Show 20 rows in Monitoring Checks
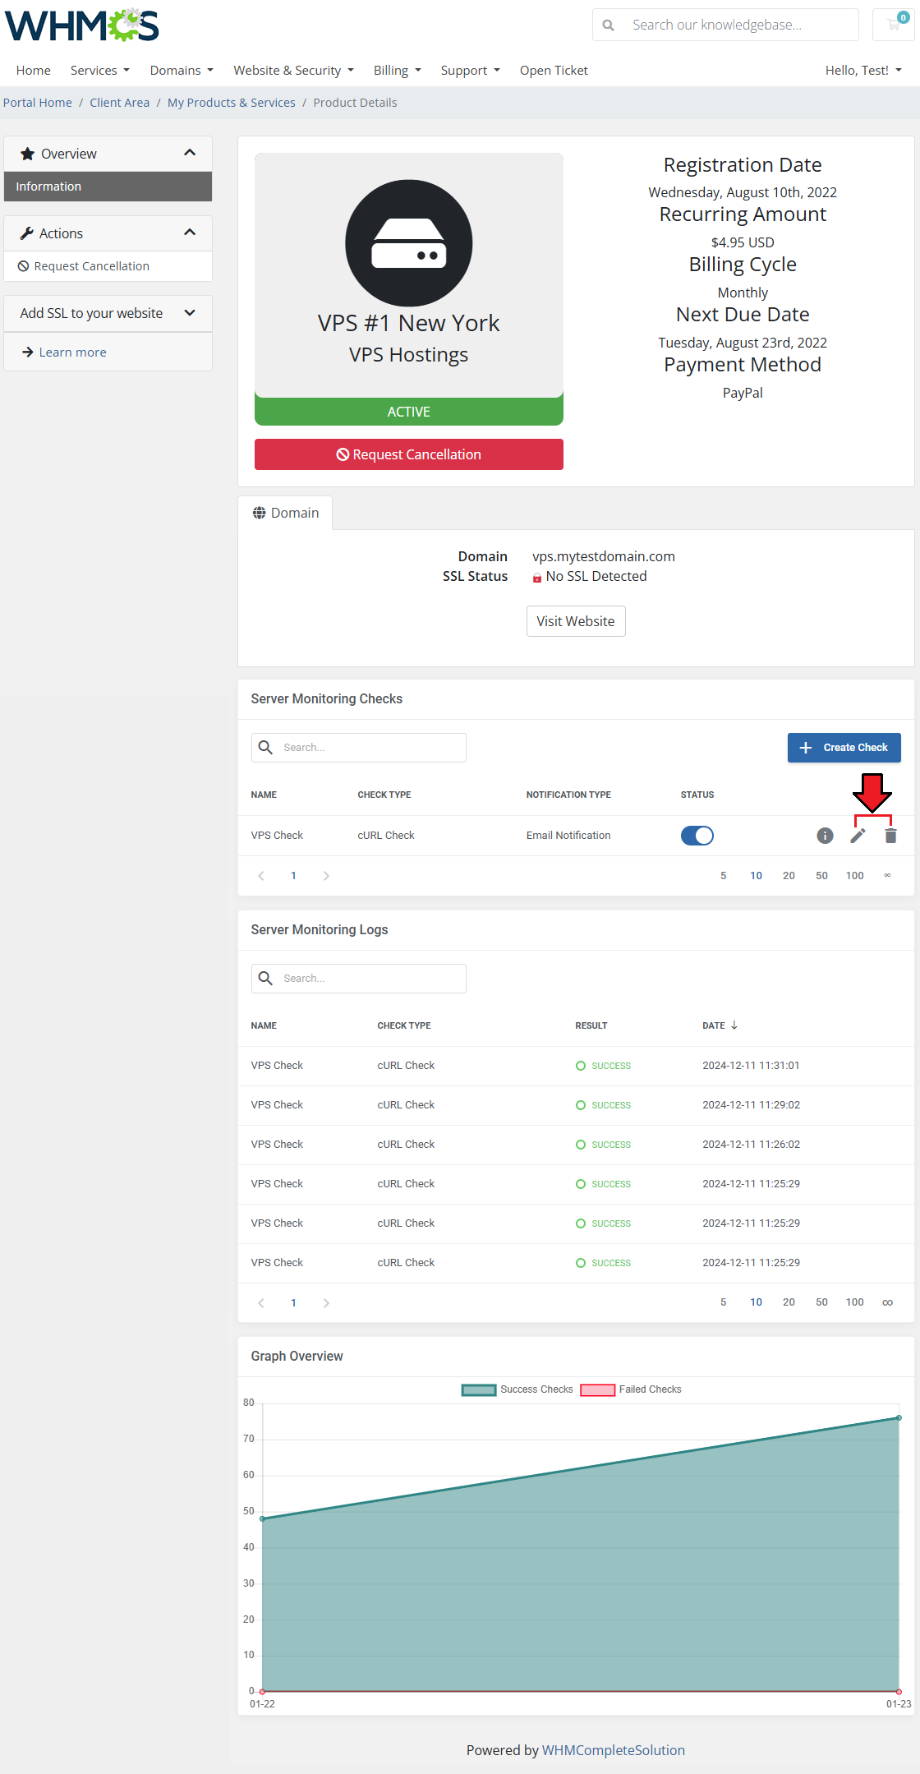Image resolution: width=920 pixels, height=1774 pixels. point(789,876)
